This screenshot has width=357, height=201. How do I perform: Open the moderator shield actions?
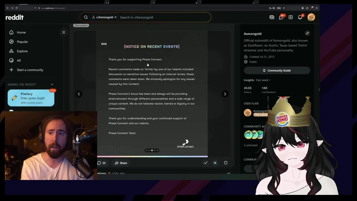coord(226,163)
